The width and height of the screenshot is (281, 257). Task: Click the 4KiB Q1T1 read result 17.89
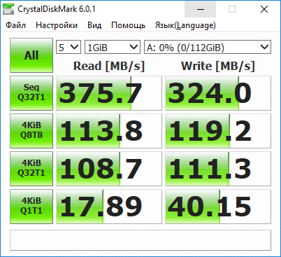[109, 207]
